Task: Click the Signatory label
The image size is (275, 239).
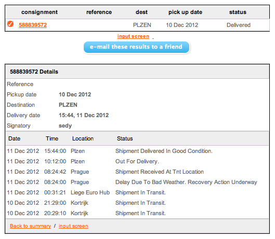Action: pos(19,125)
